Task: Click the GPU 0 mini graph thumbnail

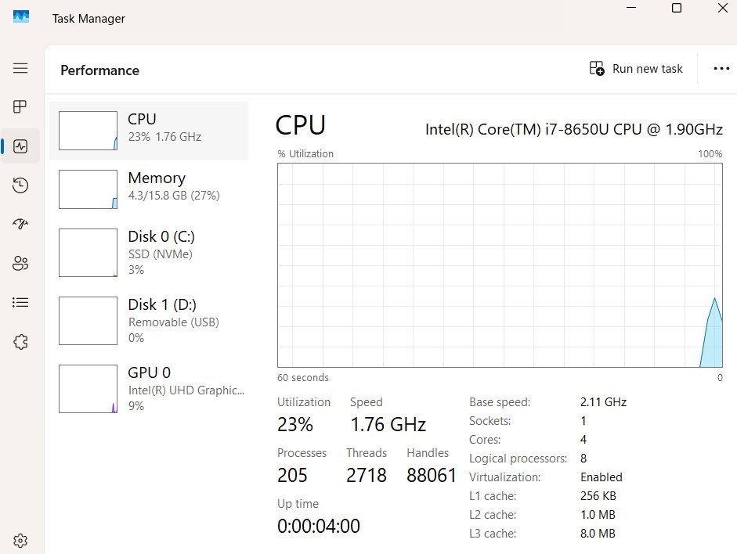Action: (88, 389)
